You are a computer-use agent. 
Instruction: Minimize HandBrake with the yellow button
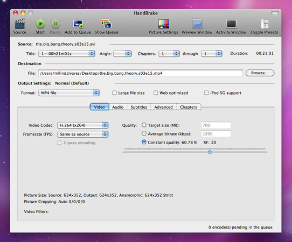click(23, 13)
